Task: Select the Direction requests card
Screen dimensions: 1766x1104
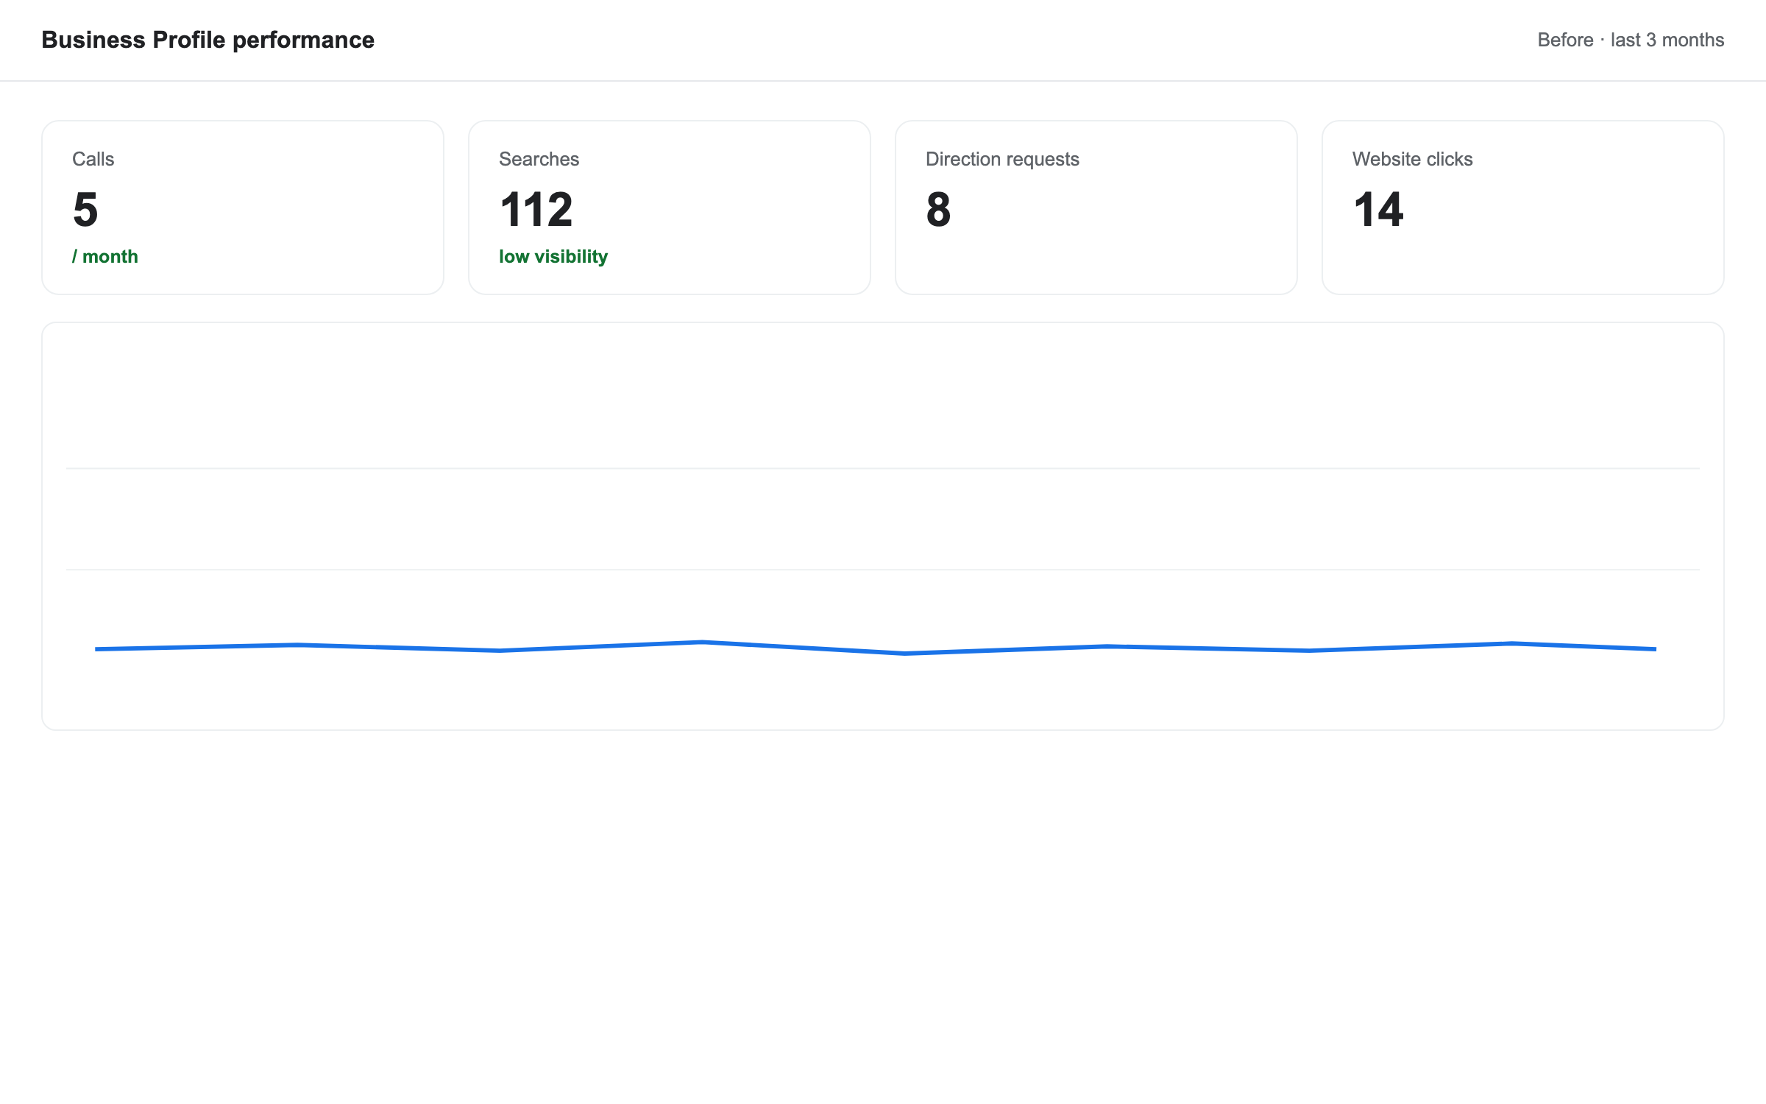Action: (x=1096, y=208)
